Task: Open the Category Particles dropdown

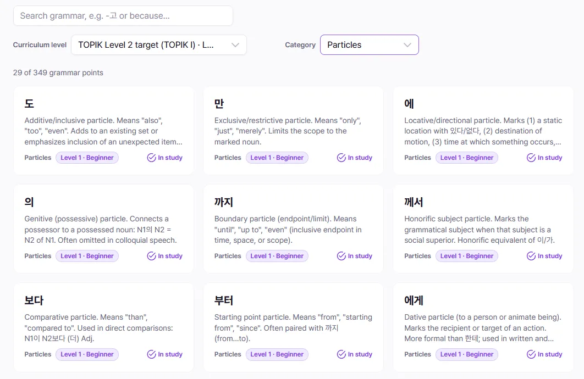Action: (369, 45)
